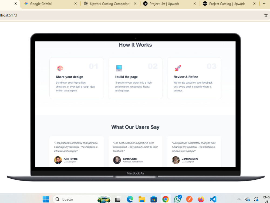Bookmark this page with the star icon

(x=266, y=15)
